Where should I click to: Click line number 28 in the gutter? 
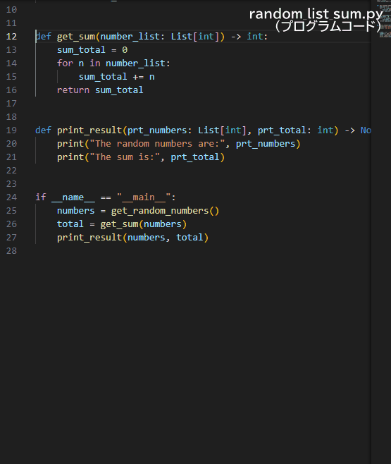pyautogui.click(x=11, y=250)
